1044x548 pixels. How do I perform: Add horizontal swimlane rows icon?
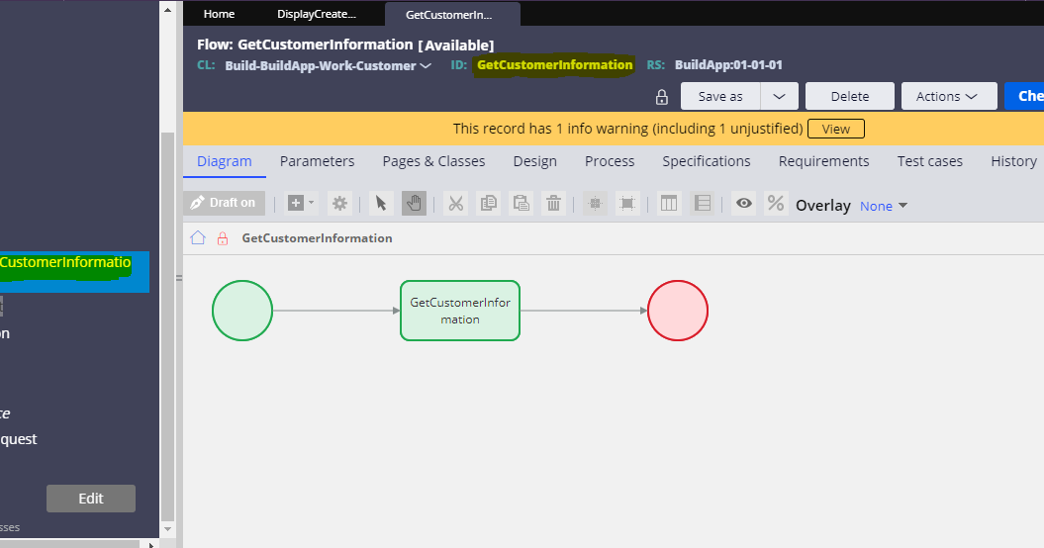point(702,203)
